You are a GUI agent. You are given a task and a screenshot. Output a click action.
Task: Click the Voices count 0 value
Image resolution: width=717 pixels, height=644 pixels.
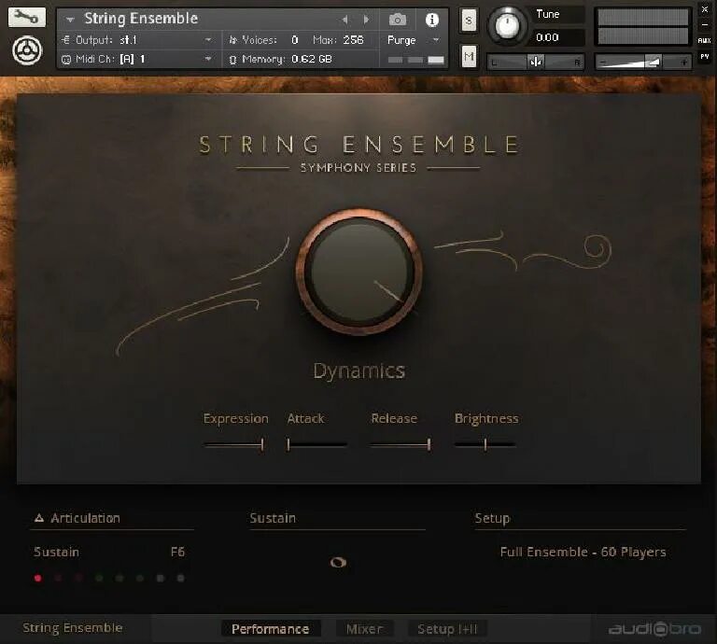coord(295,40)
